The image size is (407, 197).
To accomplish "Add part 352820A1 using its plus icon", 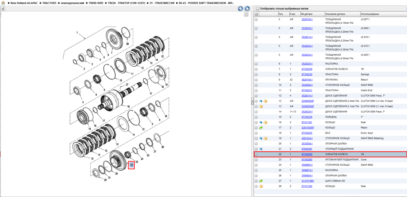I will [256, 28].
